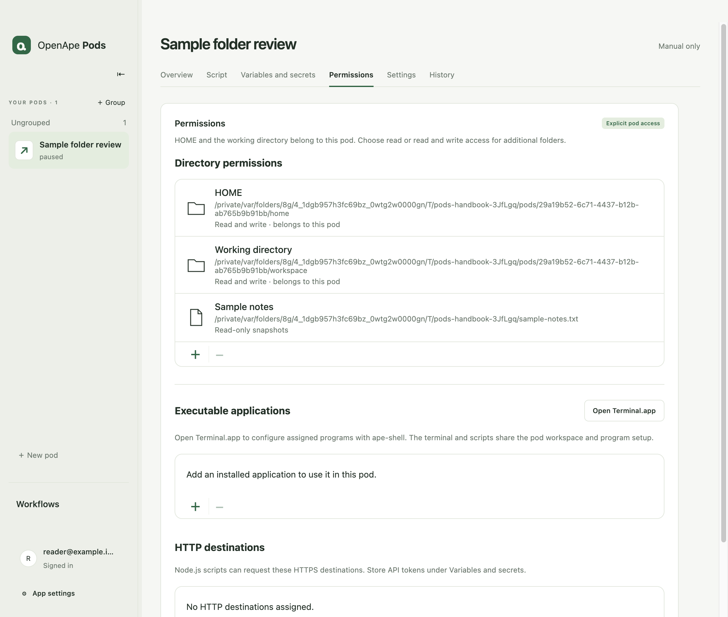Select Sample folder review pod in sidebar
This screenshot has height=617, width=728.
coord(69,151)
